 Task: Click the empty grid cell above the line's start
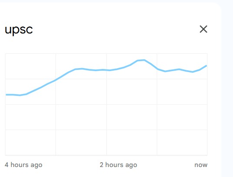tap(30, 66)
